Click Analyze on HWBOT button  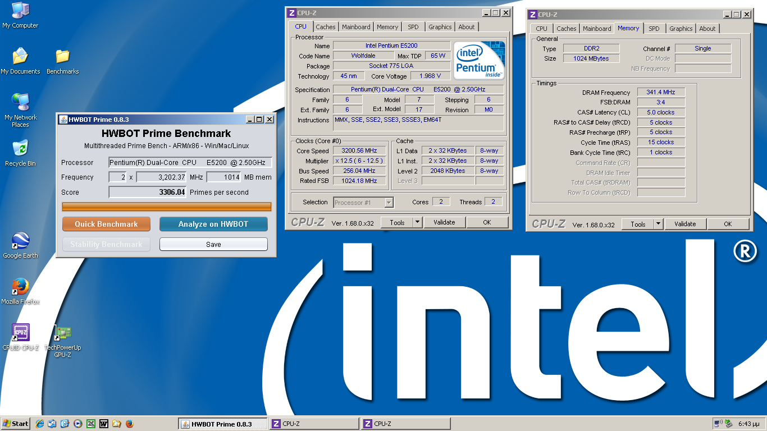[213, 224]
